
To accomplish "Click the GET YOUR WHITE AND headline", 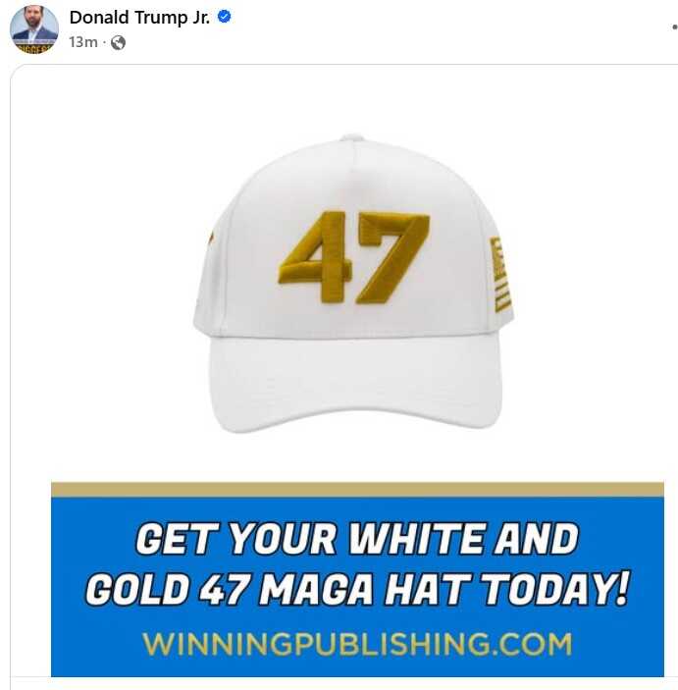I will (x=357, y=539).
